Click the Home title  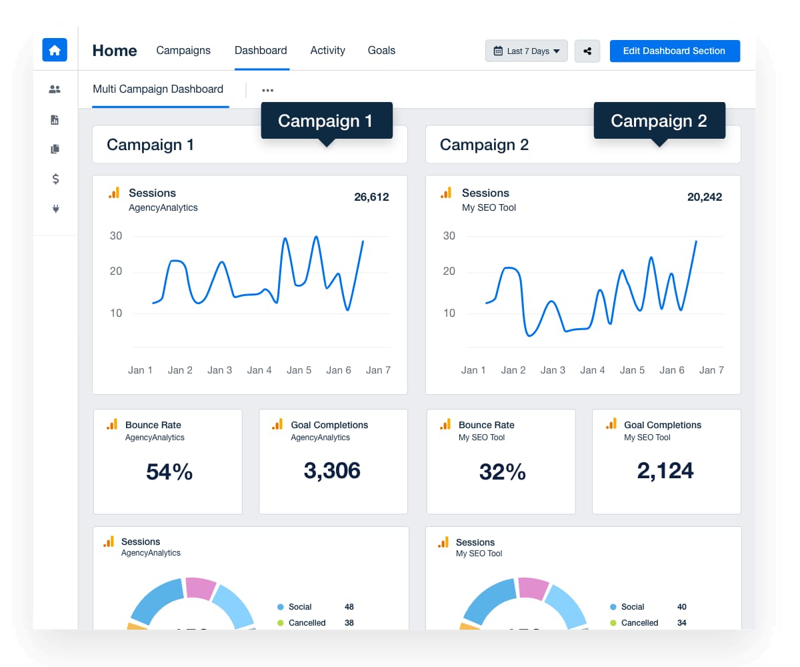point(115,51)
